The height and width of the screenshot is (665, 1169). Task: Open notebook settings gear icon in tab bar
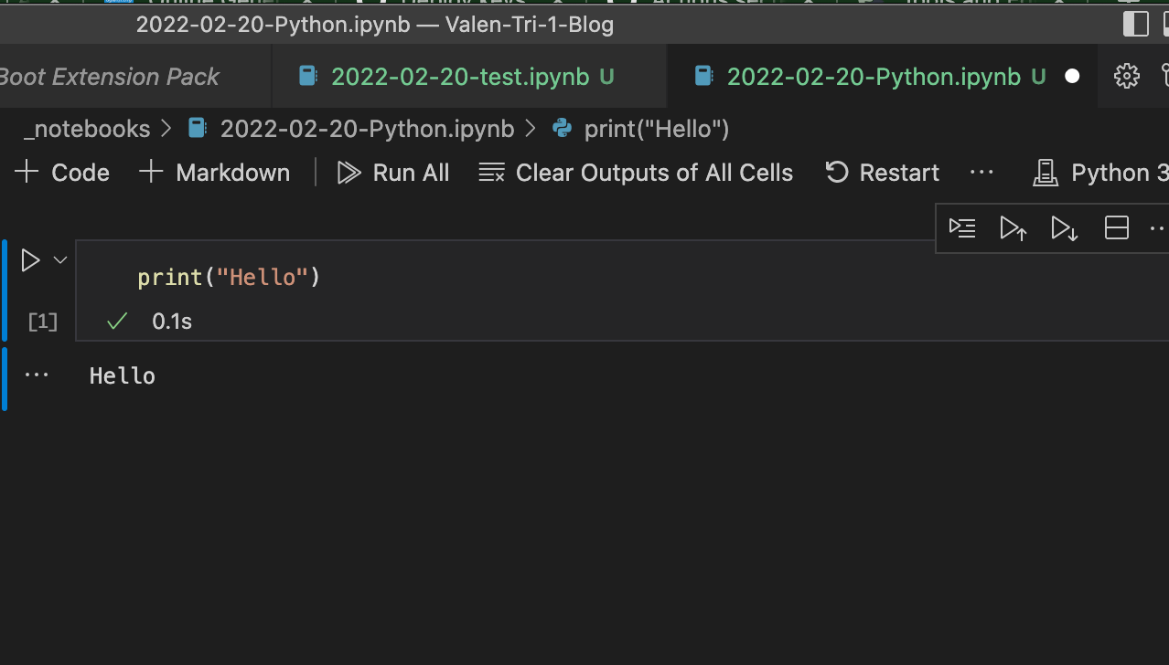1127,77
